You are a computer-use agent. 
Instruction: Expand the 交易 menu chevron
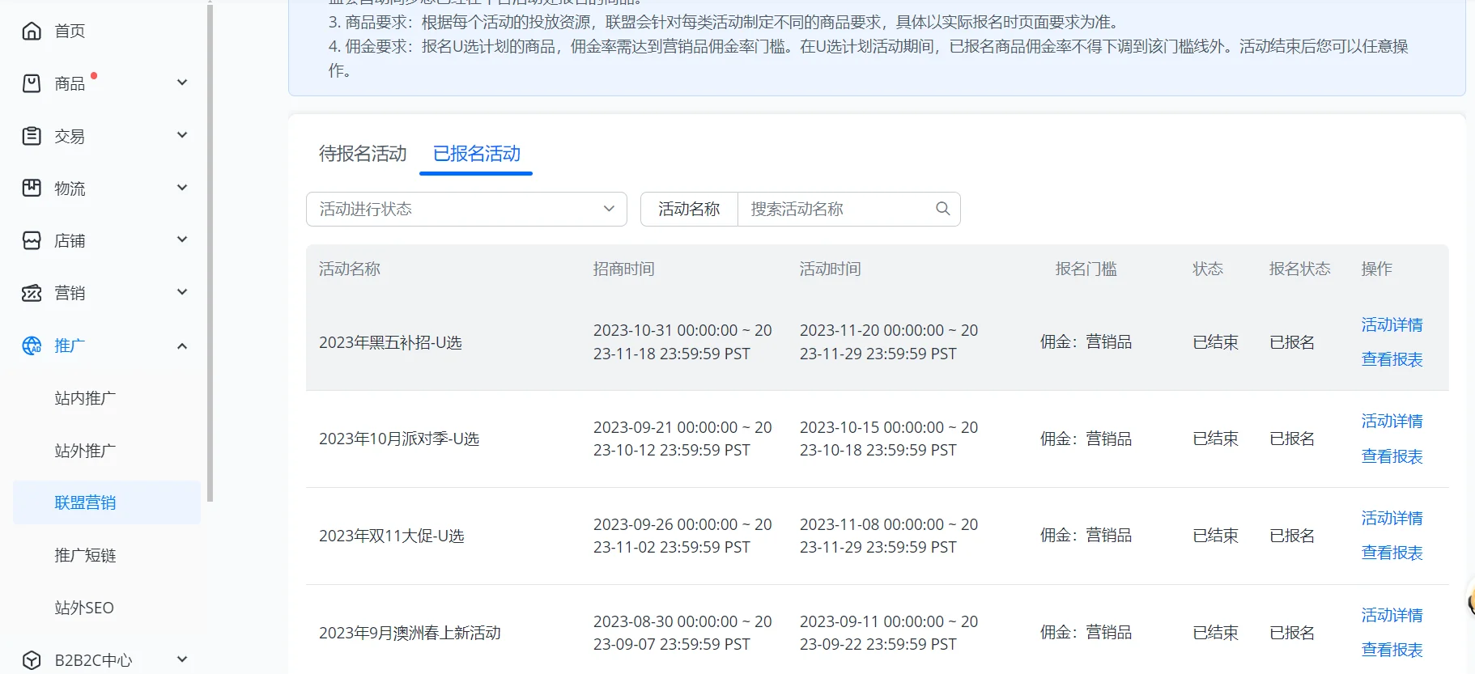pos(182,135)
